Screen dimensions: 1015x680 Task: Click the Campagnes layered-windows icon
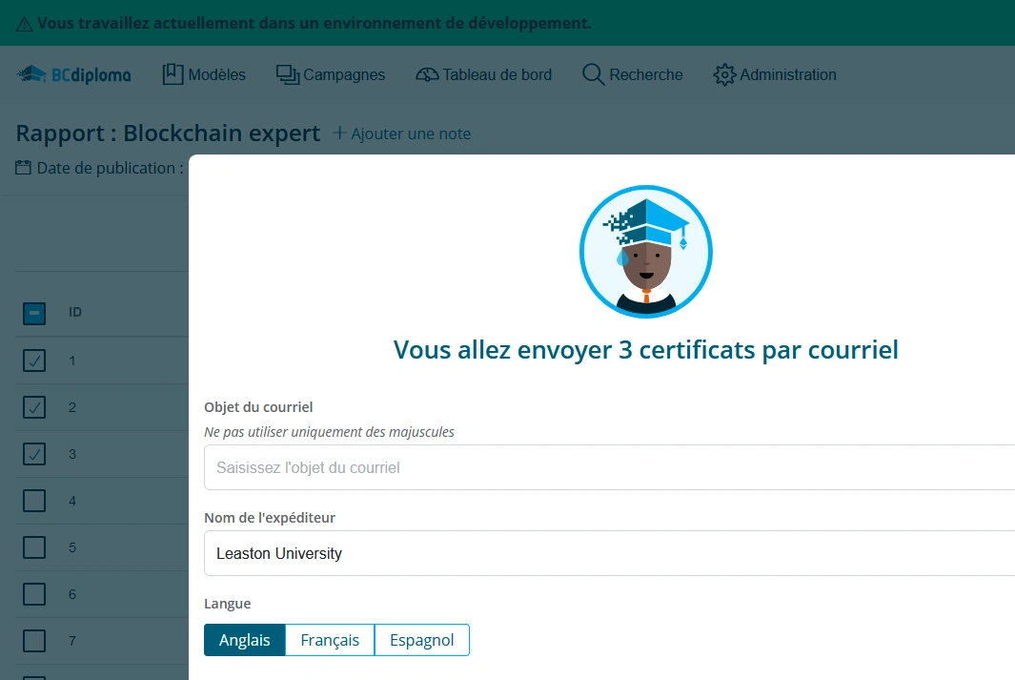pyautogui.click(x=287, y=73)
